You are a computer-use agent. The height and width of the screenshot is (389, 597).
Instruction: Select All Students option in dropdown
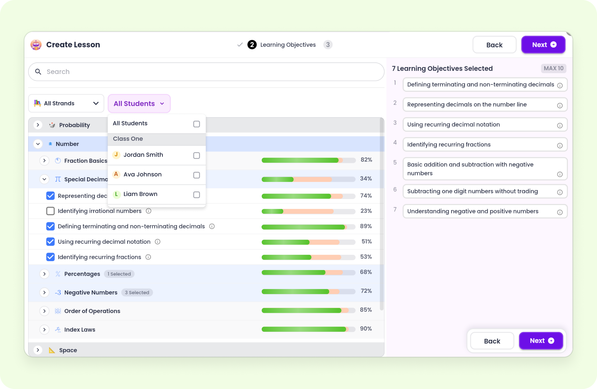pos(197,124)
